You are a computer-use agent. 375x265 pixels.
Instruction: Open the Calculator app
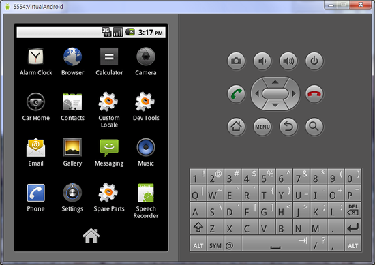pyautogui.click(x=109, y=61)
